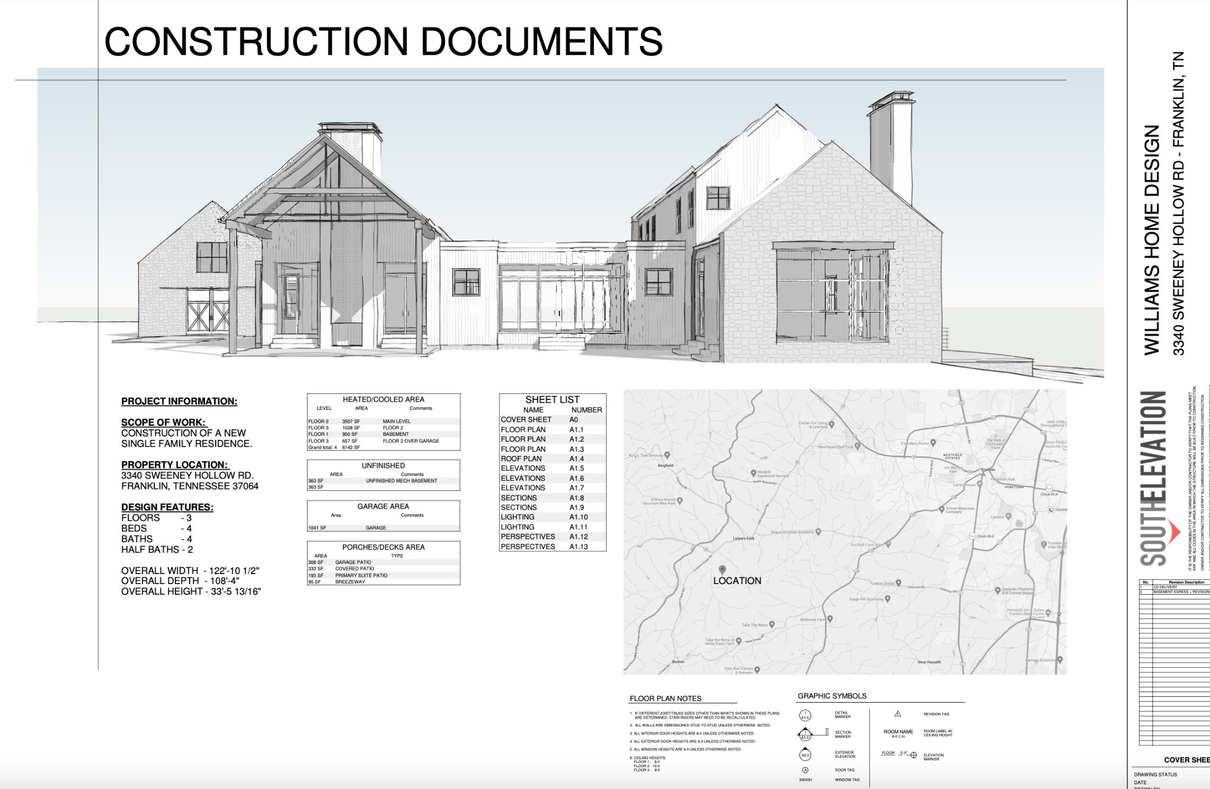1210x789 pixels.
Task: Select PERSPECTIVES A1.13 in sheet list
Action: pos(552,547)
